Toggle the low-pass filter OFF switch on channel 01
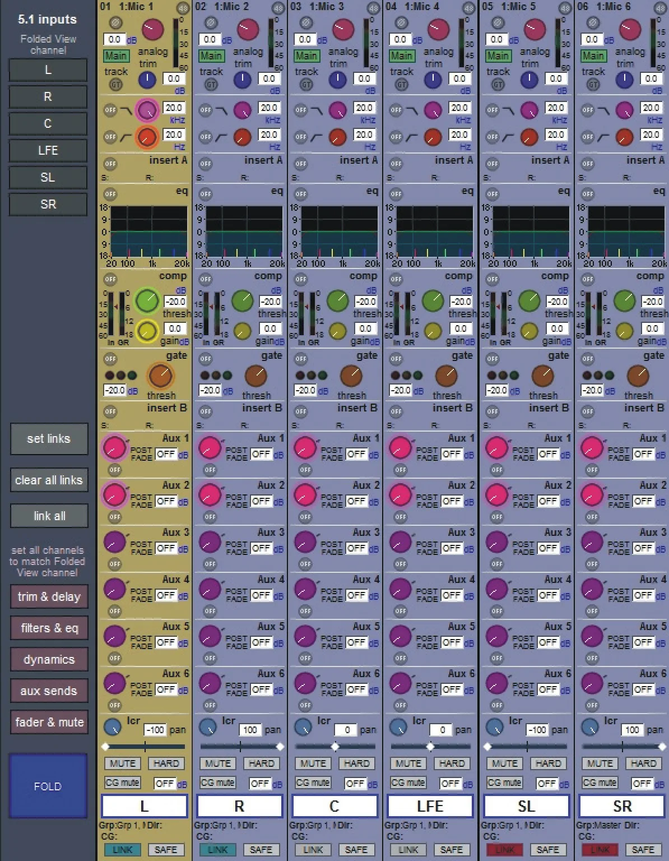669x861 pixels. pyautogui.click(x=110, y=110)
